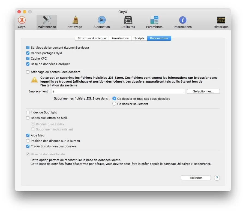Toggle the Base de données locate checkbox
The width and height of the screenshot is (246, 213).
coord(28,154)
